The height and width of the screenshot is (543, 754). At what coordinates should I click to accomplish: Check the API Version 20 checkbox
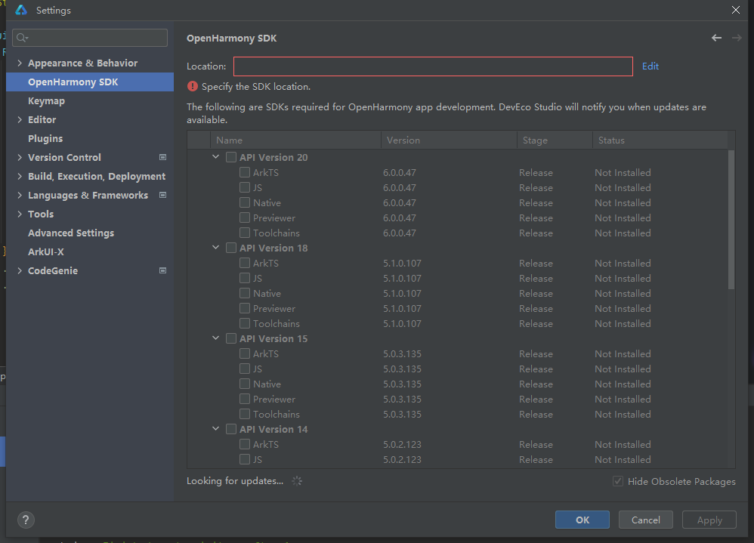coord(231,157)
